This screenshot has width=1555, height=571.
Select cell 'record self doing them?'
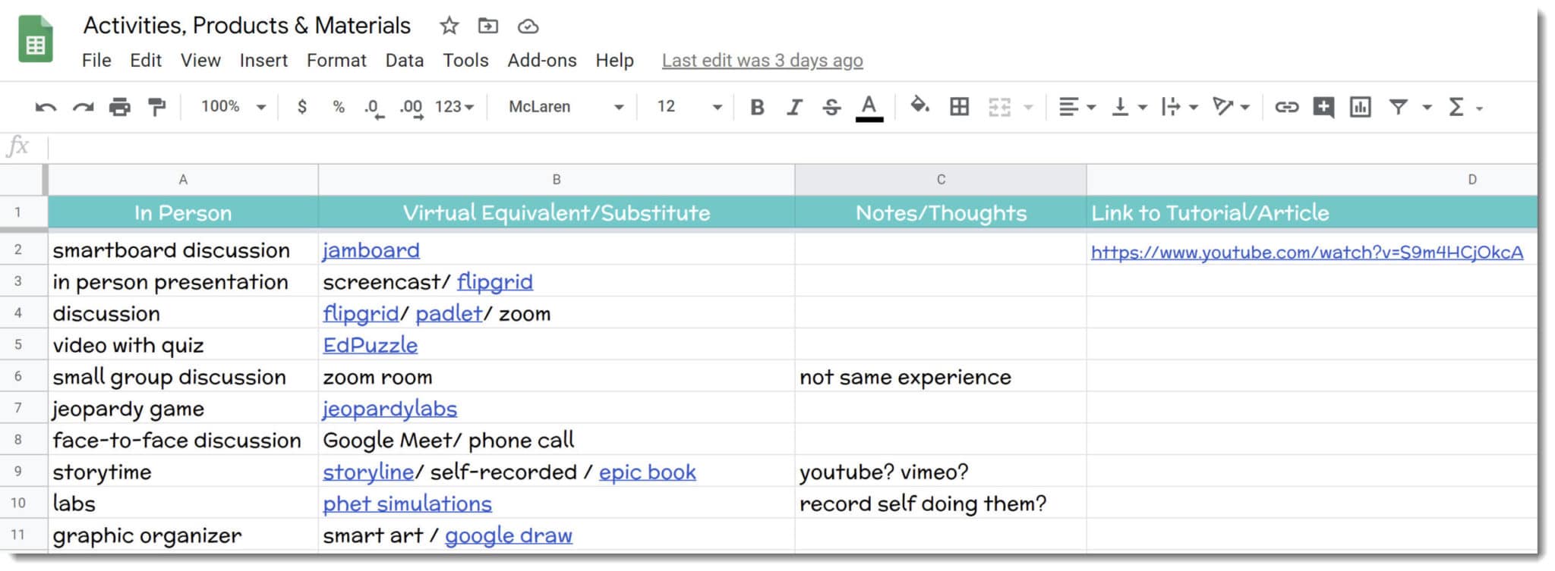941,504
